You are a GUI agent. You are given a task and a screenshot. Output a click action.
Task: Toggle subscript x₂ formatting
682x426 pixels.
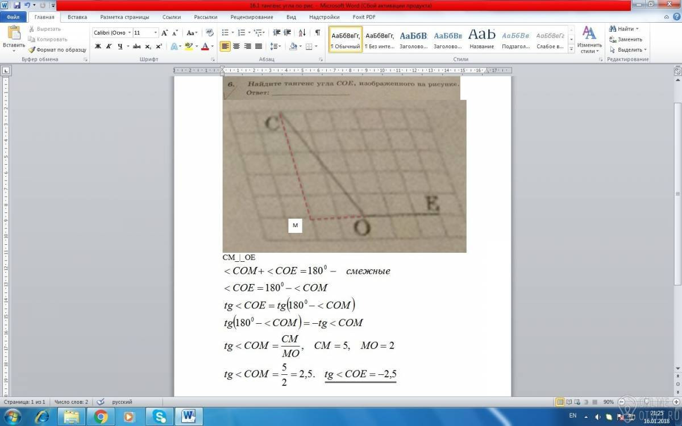point(148,47)
